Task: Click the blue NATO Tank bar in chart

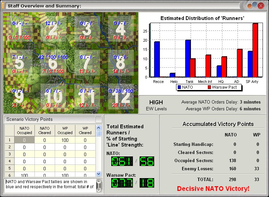Action: click(x=188, y=59)
